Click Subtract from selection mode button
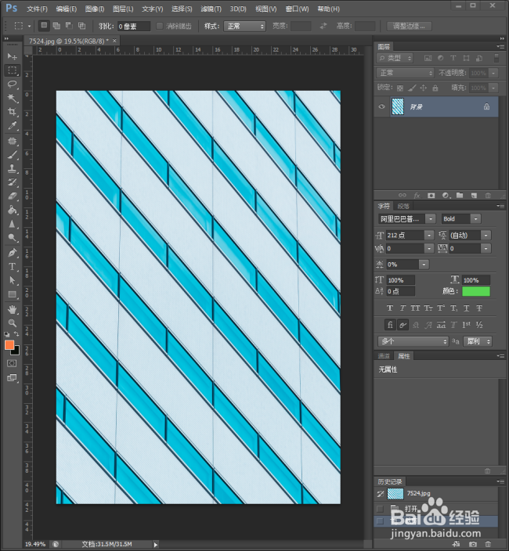Viewport: 509px width, 551px height. pyautogui.click(x=69, y=26)
